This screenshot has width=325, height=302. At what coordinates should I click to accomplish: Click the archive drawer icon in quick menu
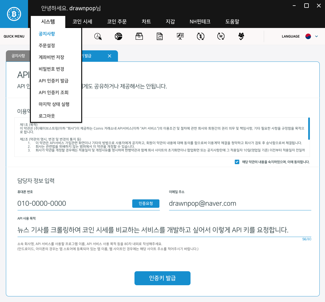coord(139,36)
